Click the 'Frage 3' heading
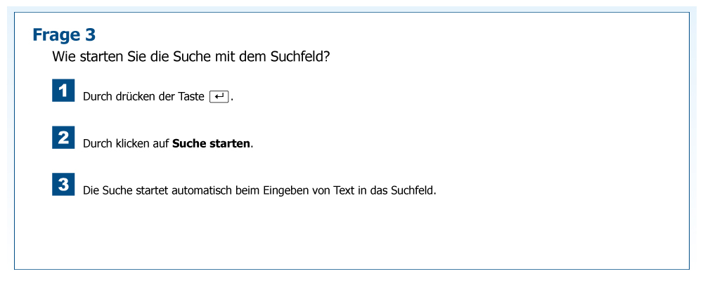This screenshot has width=703, height=281. click(x=64, y=34)
